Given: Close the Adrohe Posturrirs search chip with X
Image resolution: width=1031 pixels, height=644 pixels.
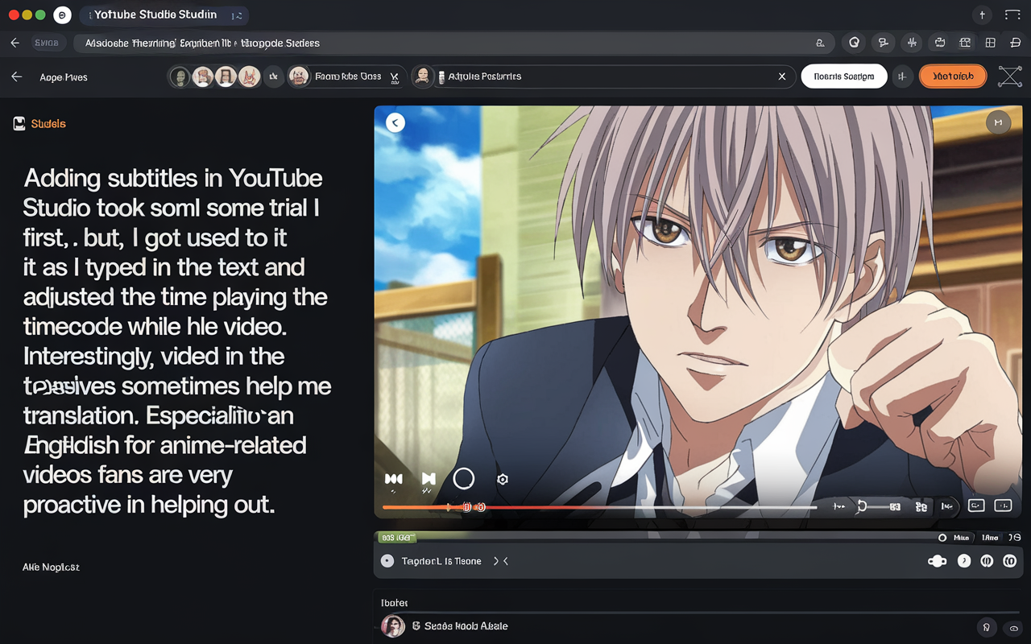Looking at the screenshot, I should (781, 76).
